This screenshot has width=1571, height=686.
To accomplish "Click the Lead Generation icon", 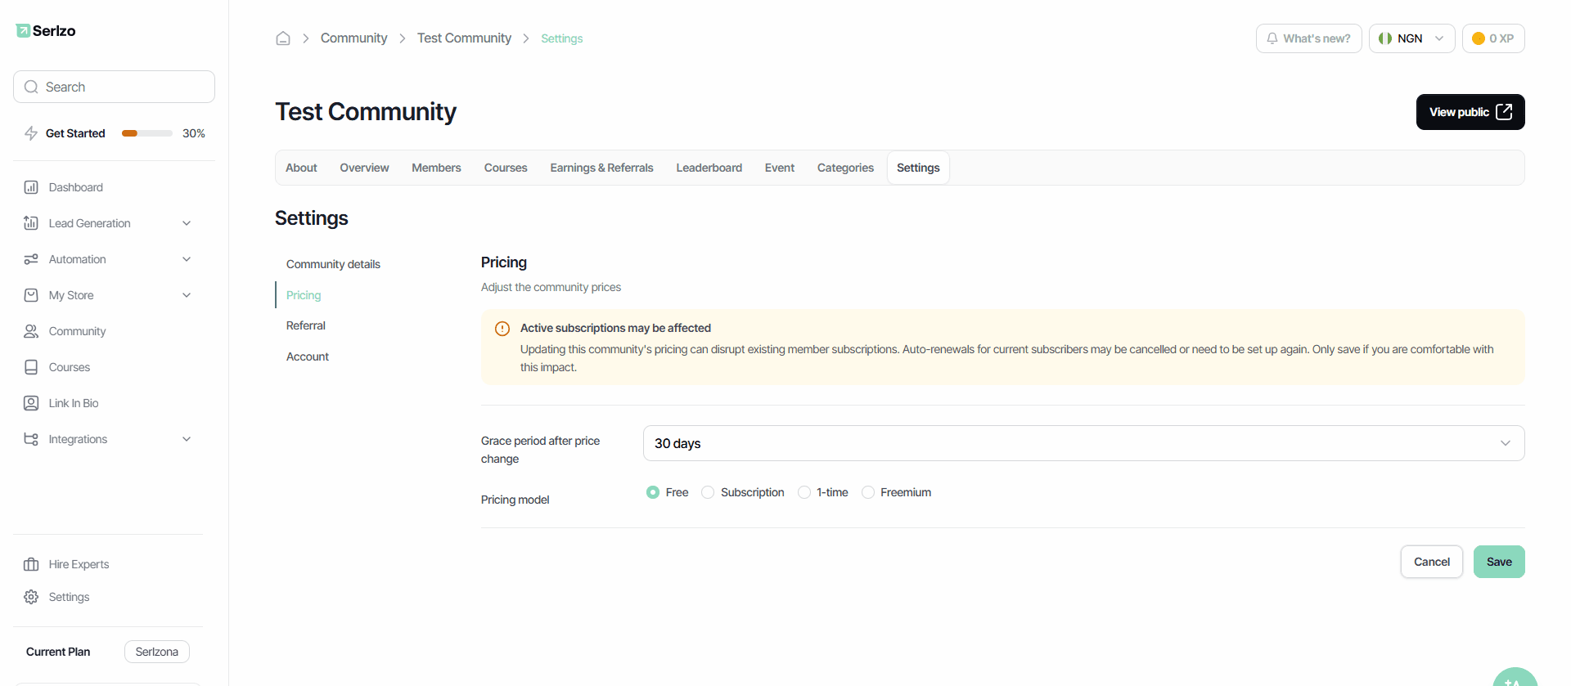I will tap(31, 223).
